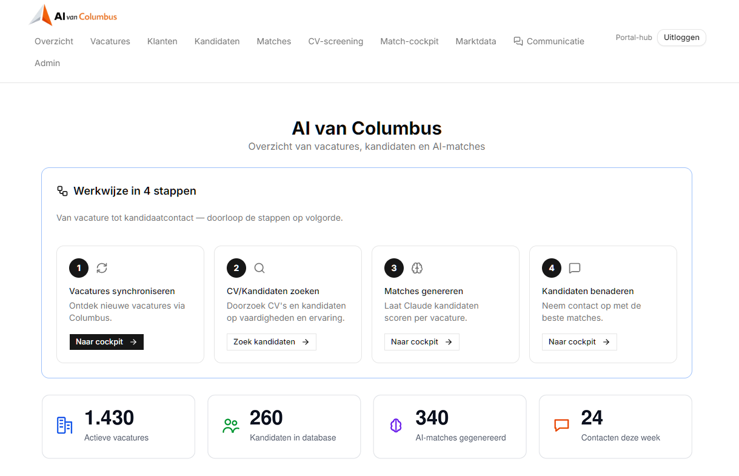
Task: Select Kandidaten in the top menu
Action: coord(217,41)
